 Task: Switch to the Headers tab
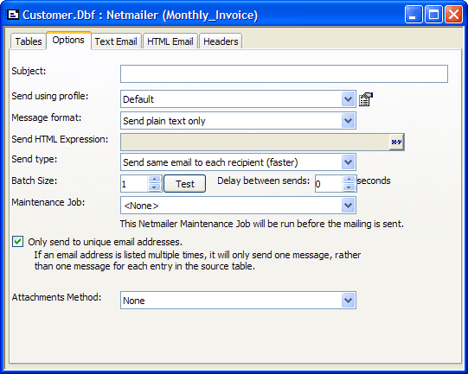point(221,41)
